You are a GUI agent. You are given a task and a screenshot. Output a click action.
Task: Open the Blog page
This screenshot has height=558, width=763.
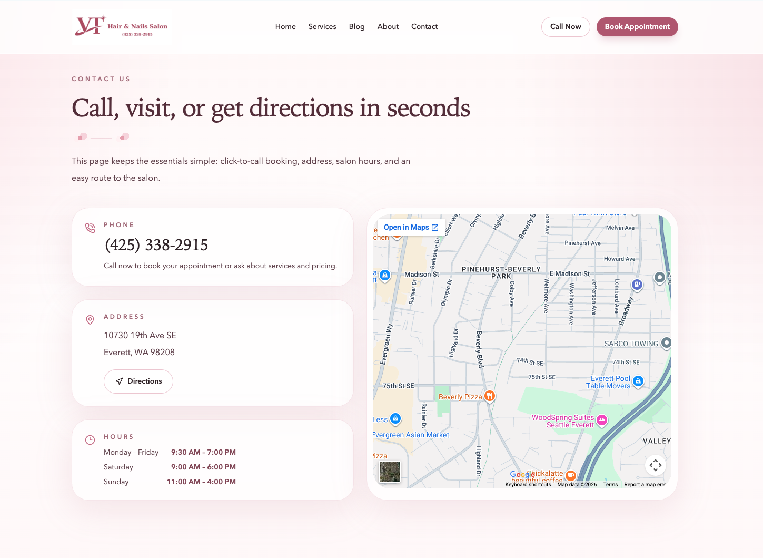[x=356, y=26]
